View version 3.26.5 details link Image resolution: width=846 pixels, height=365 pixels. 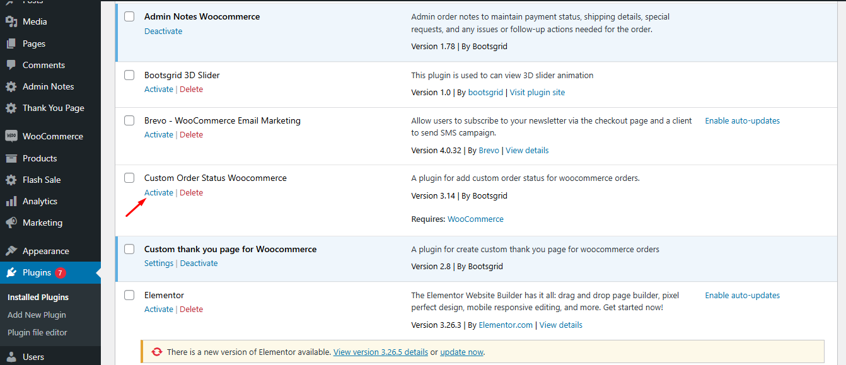(381, 352)
